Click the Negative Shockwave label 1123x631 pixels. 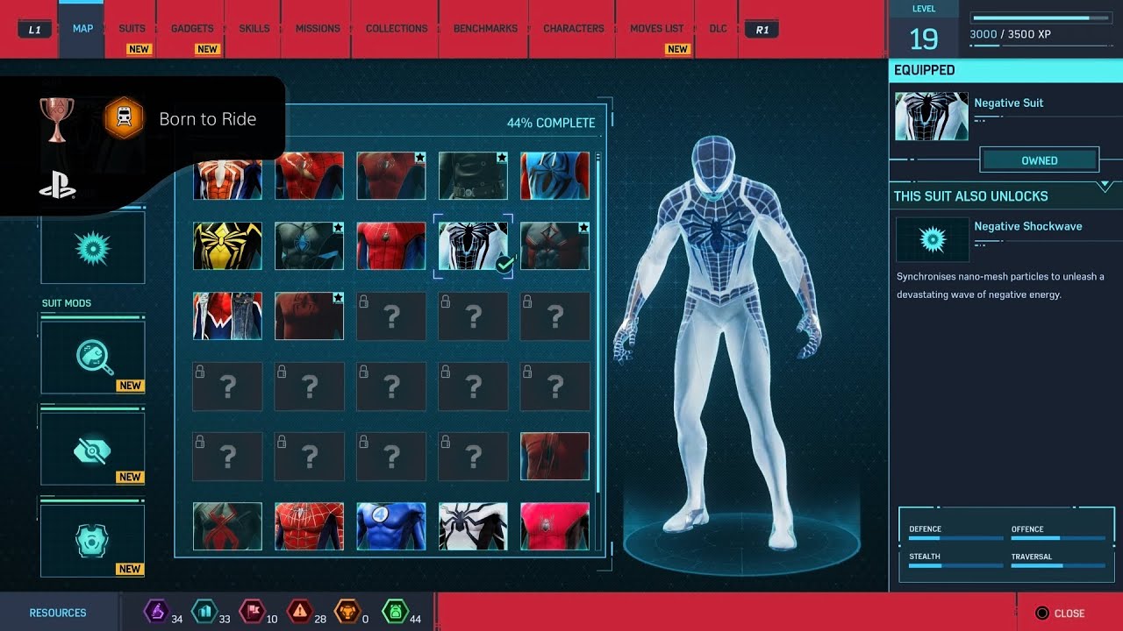pyautogui.click(x=1027, y=226)
